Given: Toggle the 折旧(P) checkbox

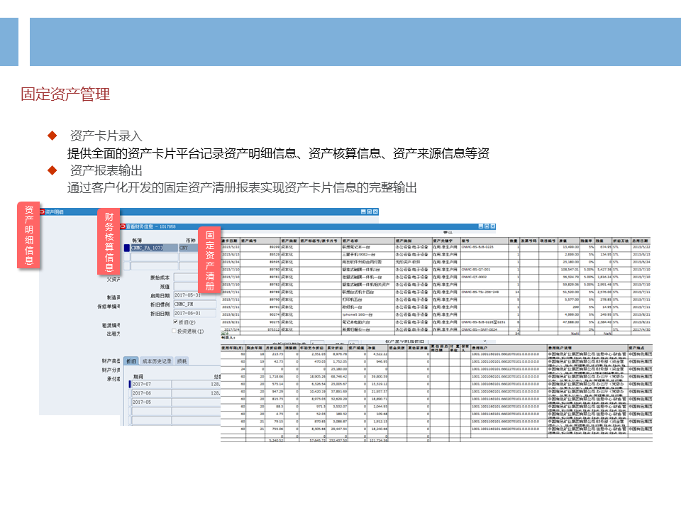Looking at the screenshot, I should 175,322.
